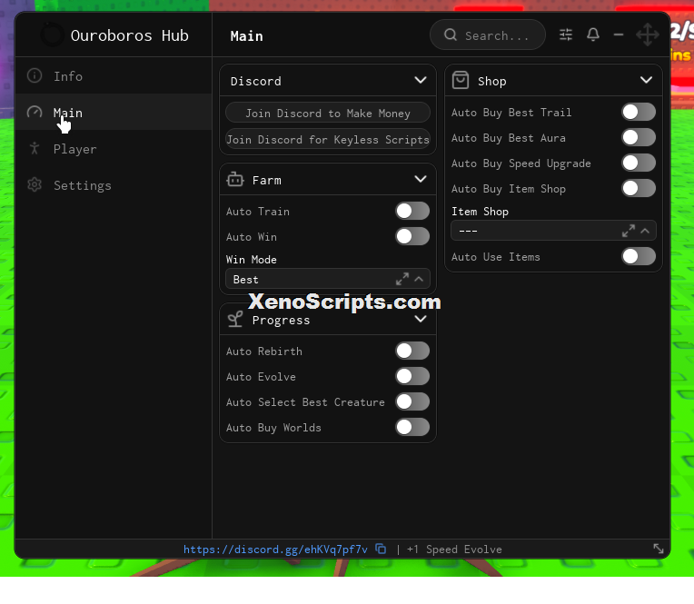Collapse the Discord section chevron

(421, 80)
